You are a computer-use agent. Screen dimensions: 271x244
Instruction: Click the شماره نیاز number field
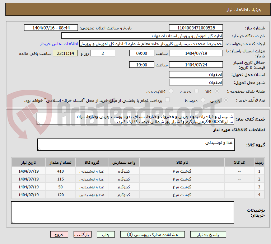pyautogui.click(x=196, y=28)
